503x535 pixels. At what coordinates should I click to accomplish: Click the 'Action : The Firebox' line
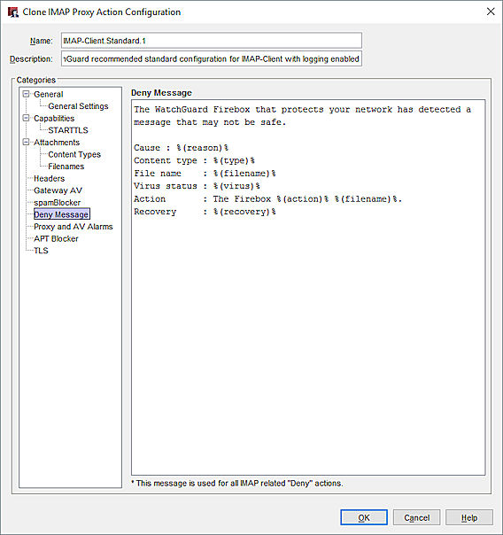(268, 199)
